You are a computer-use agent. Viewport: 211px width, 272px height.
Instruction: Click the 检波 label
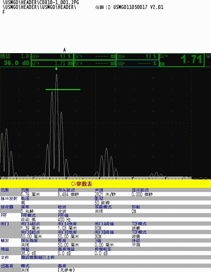(62, 207)
